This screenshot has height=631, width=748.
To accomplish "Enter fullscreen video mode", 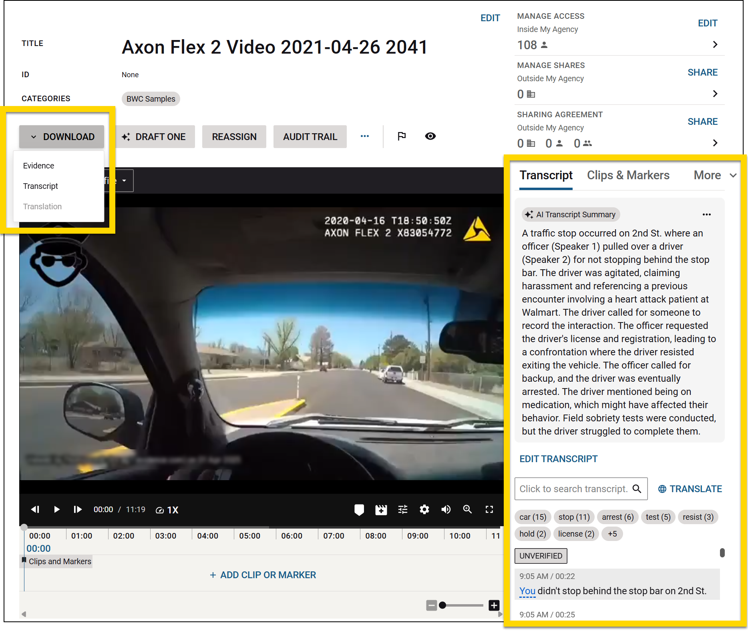I will click(489, 509).
